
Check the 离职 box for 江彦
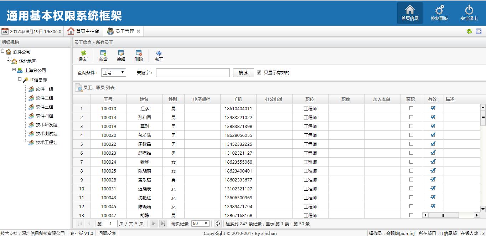pos(411,108)
